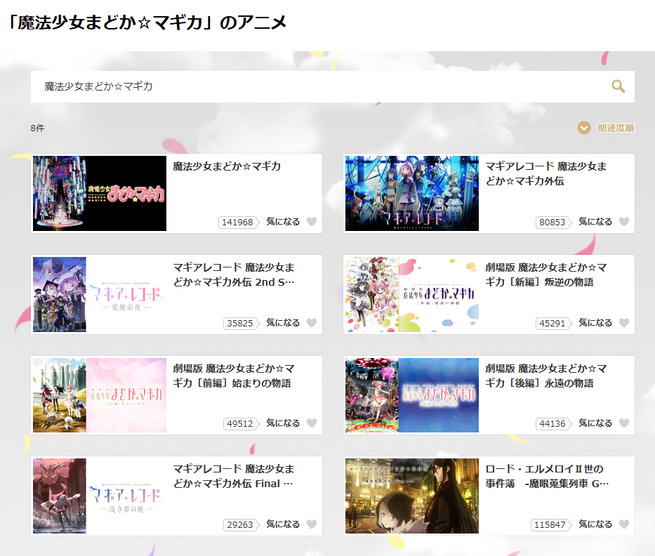This screenshot has height=556, width=655.
Task: Click in the anime search input field
Action: [316, 86]
